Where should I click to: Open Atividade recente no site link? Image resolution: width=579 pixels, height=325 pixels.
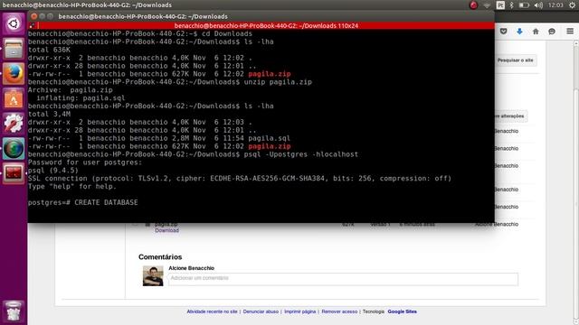(212, 311)
